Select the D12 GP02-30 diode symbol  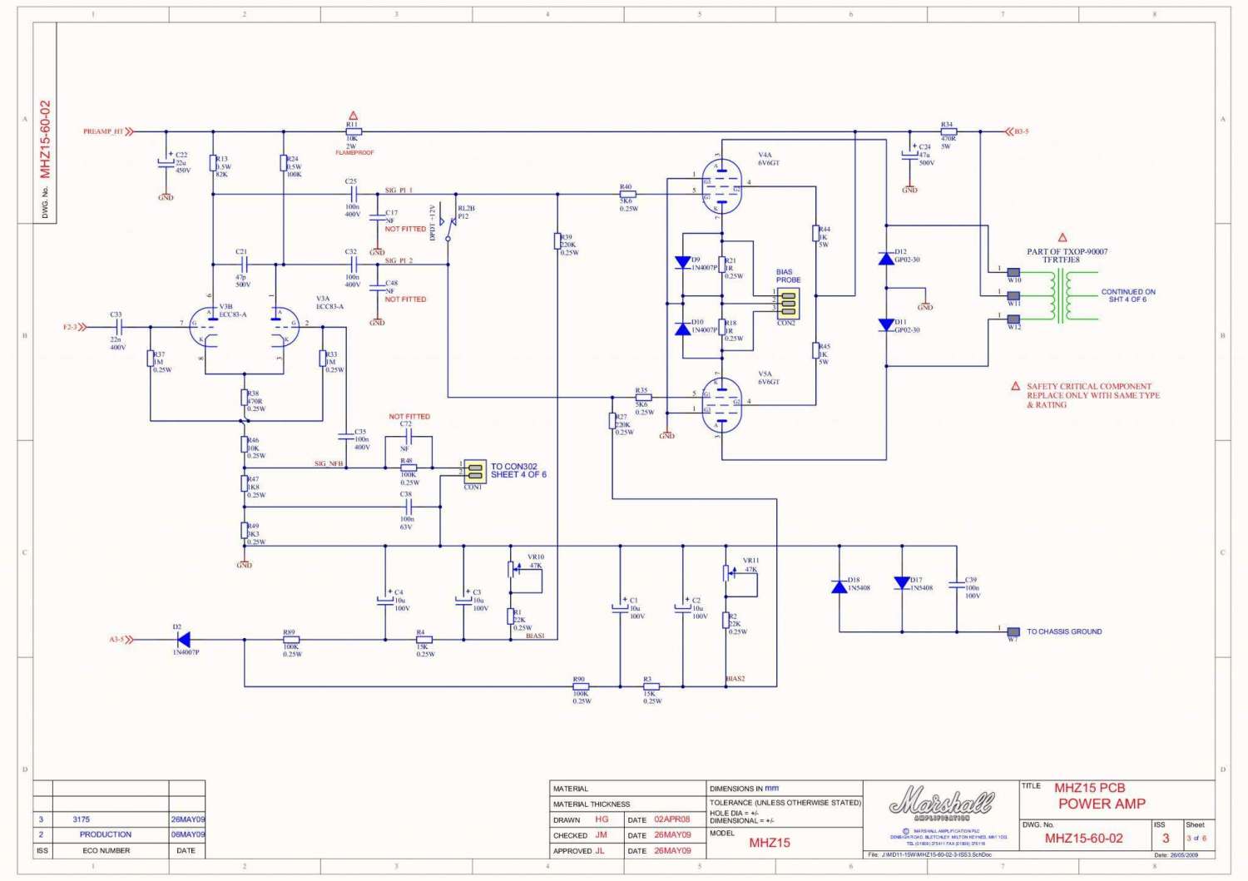[886, 259]
